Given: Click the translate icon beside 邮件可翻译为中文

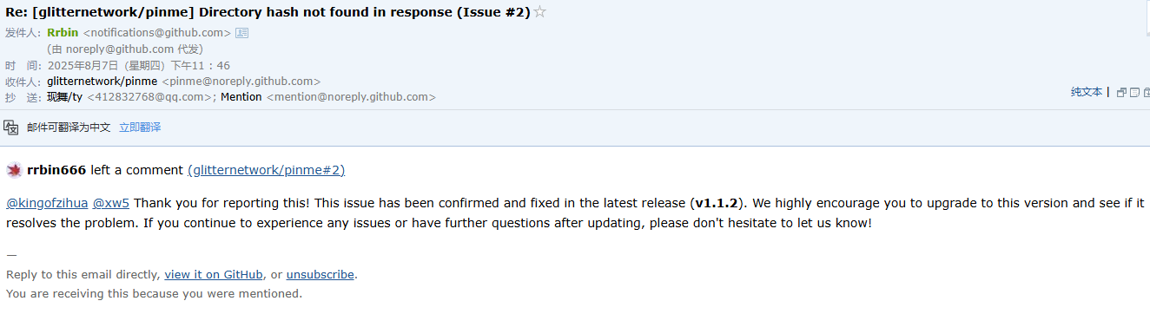Looking at the screenshot, I should 11,128.
